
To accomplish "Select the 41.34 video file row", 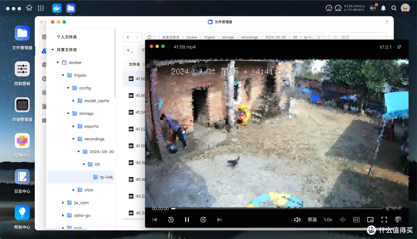I will click(x=134, y=112).
